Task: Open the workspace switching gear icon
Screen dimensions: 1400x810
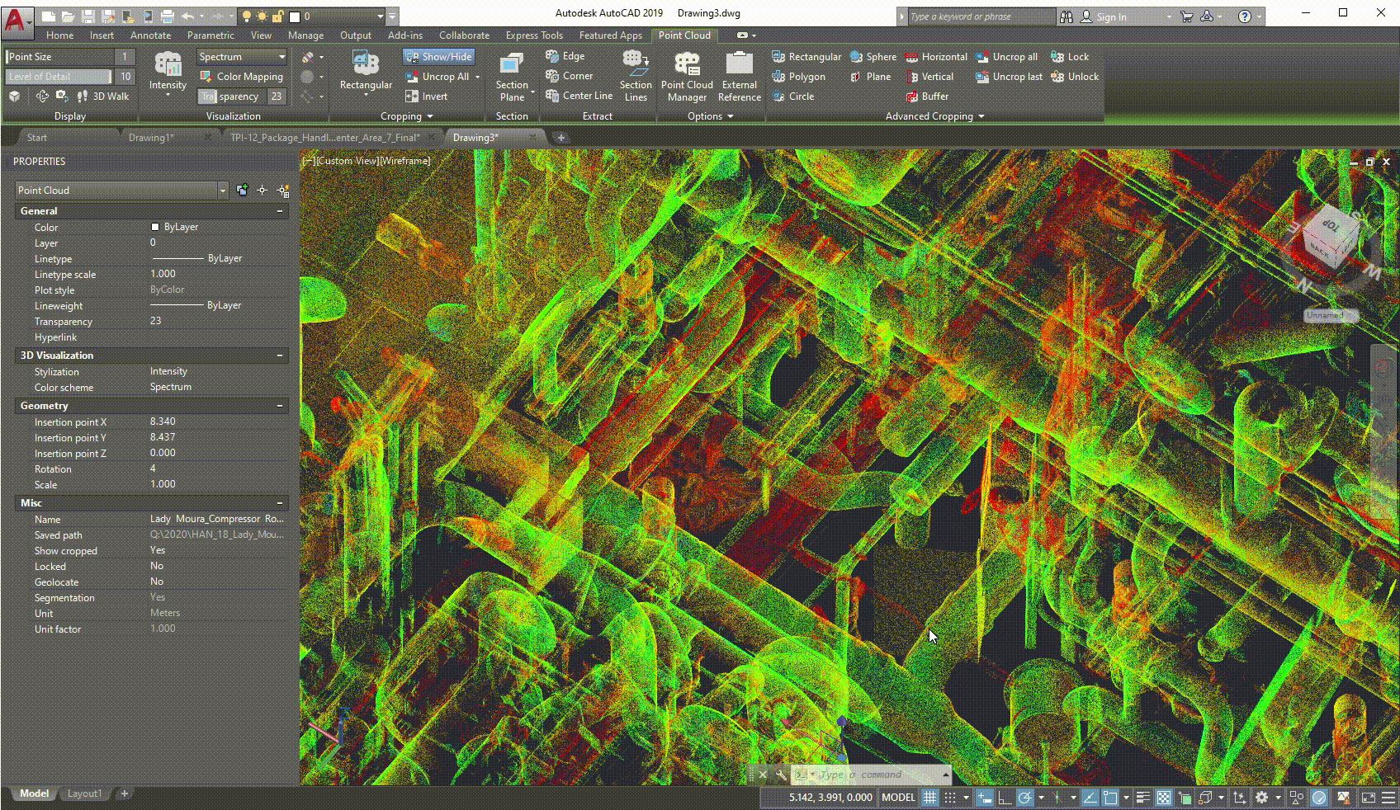Action: coord(1262,798)
